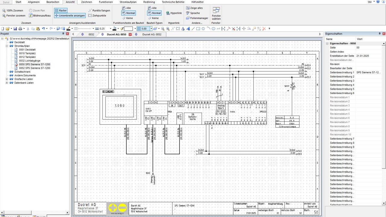Click the print icon in the toolbar
386x217 pixels.
[20, 29]
